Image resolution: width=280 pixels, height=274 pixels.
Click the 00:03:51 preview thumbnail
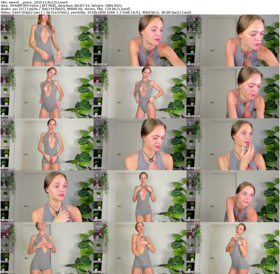coord(140,144)
